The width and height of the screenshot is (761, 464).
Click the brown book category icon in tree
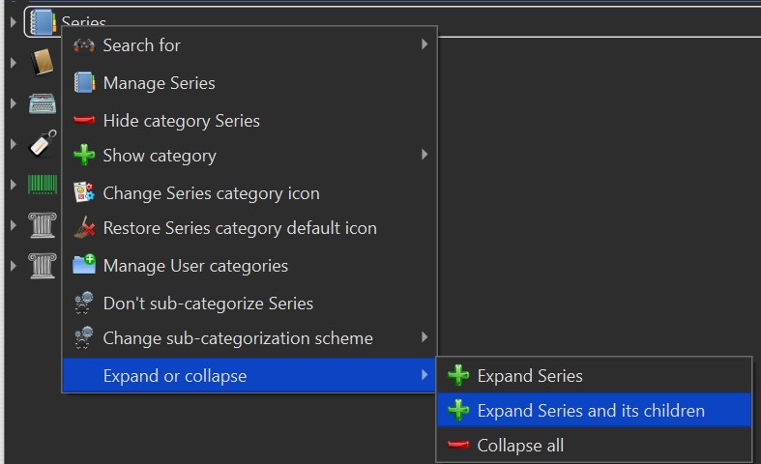[x=42, y=63]
